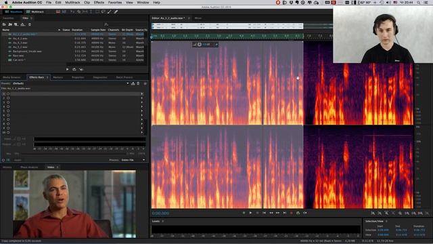Toggle power for effect slot 2
This screenshot has height=244, width=433.
click(x=8, y=98)
